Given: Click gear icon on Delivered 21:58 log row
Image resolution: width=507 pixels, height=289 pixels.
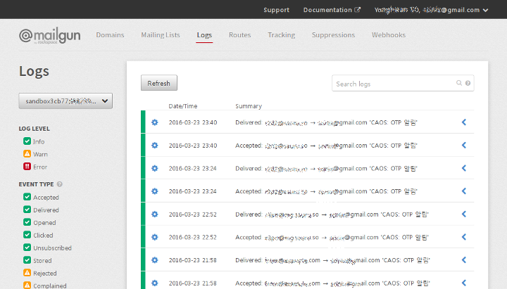Looking at the screenshot, I should tap(155, 259).
